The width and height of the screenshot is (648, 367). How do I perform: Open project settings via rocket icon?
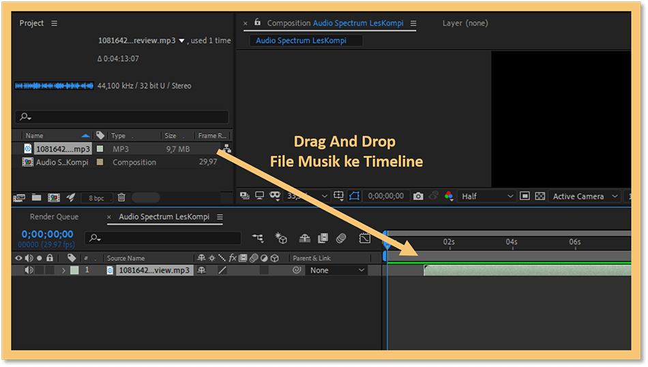pos(71,198)
